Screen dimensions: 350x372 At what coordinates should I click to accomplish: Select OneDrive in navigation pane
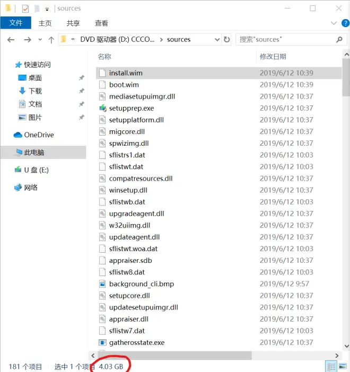click(34, 135)
